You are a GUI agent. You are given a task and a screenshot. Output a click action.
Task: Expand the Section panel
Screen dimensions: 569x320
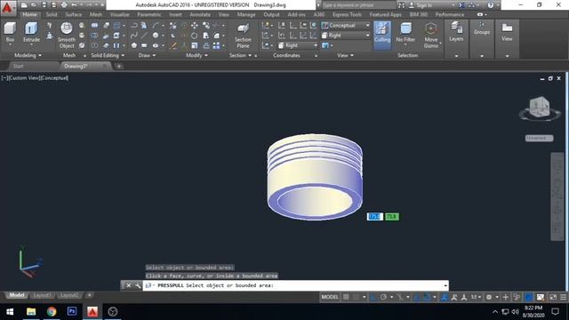(241, 55)
